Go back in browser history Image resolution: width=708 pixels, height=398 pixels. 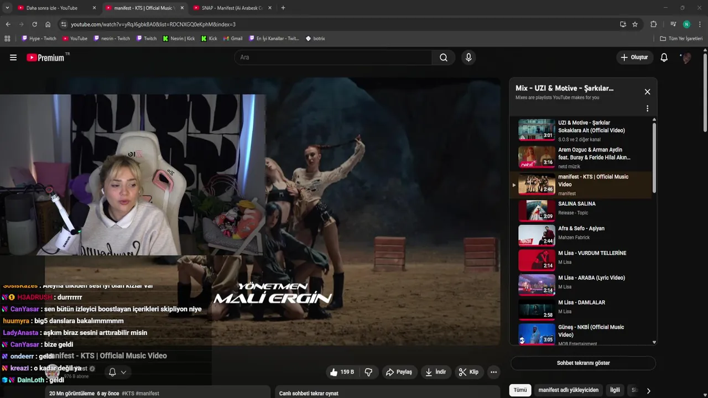8,24
